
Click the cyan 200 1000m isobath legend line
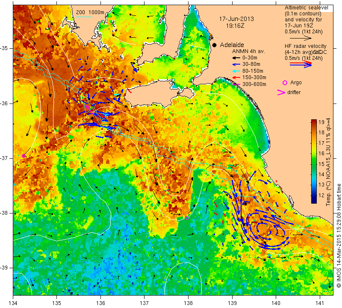(x=84, y=17)
